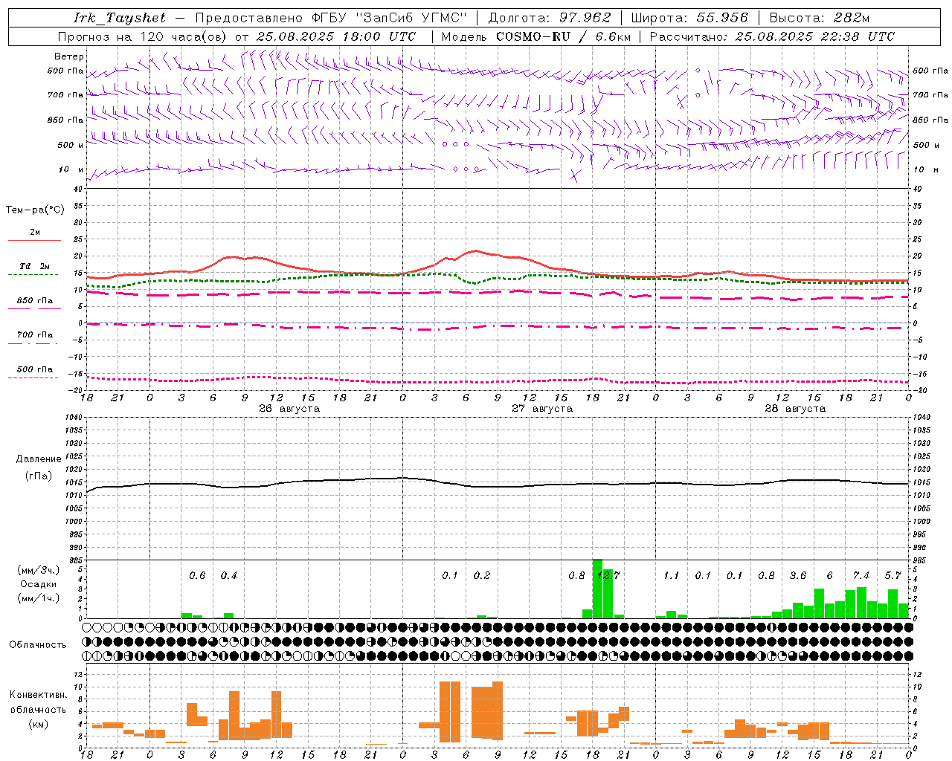Click the station name Irk_Tayshet

click(x=120, y=18)
